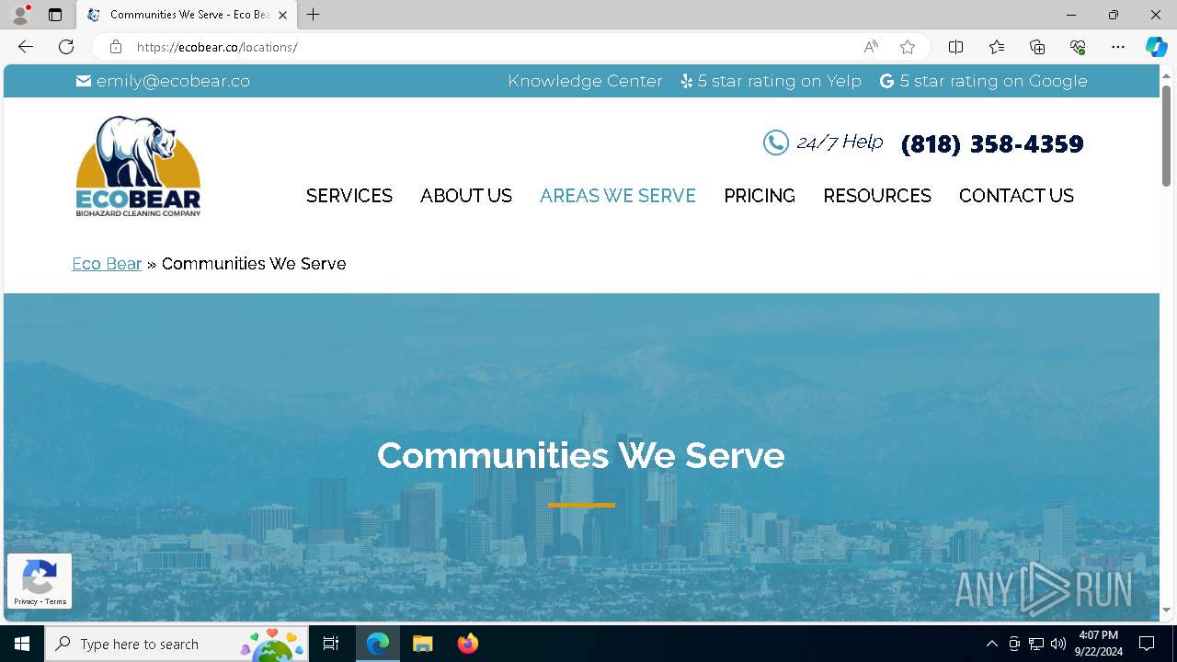Click the Microsoft Edge taskbar icon

[378, 644]
